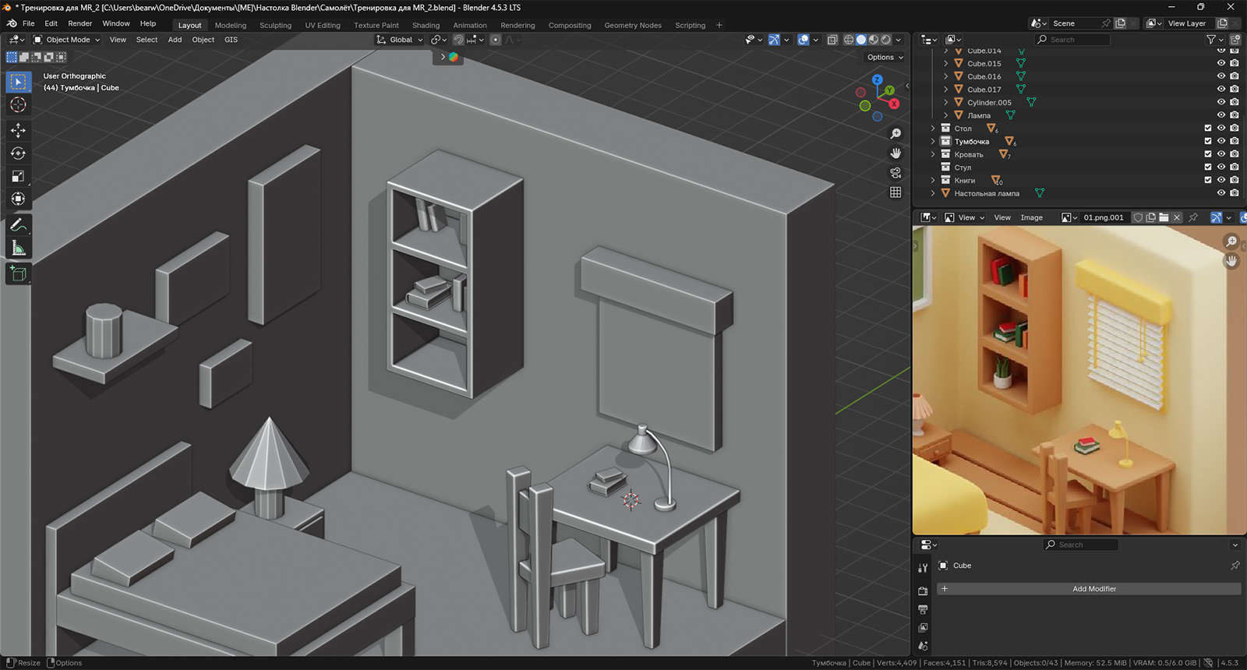This screenshot has height=670, width=1247.
Task: Choose the Measure ruler tool
Action: (18, 249)
